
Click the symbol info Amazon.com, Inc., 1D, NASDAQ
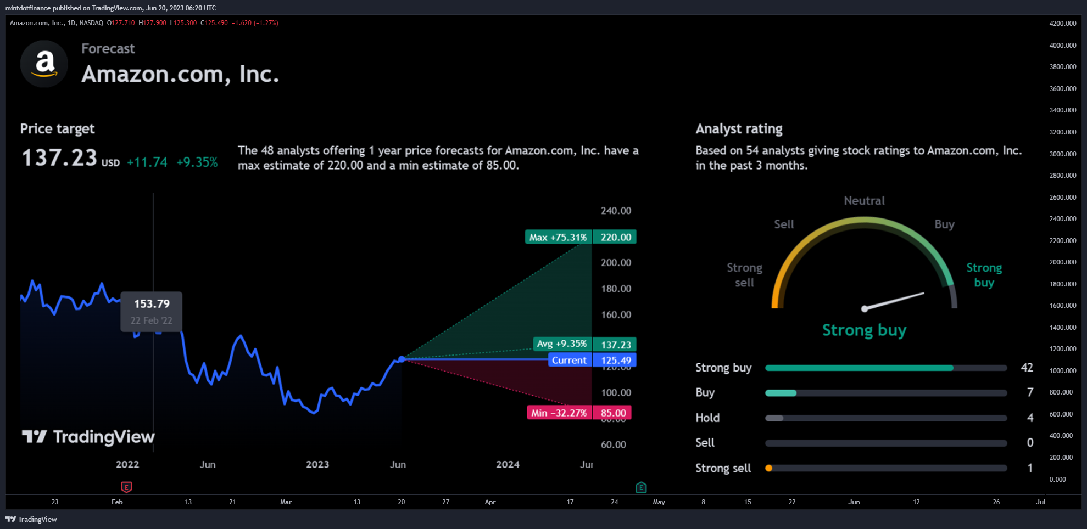point(57,23)
